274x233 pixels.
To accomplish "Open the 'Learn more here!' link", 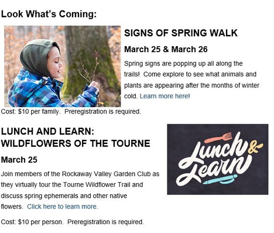I will click(165, 96).
